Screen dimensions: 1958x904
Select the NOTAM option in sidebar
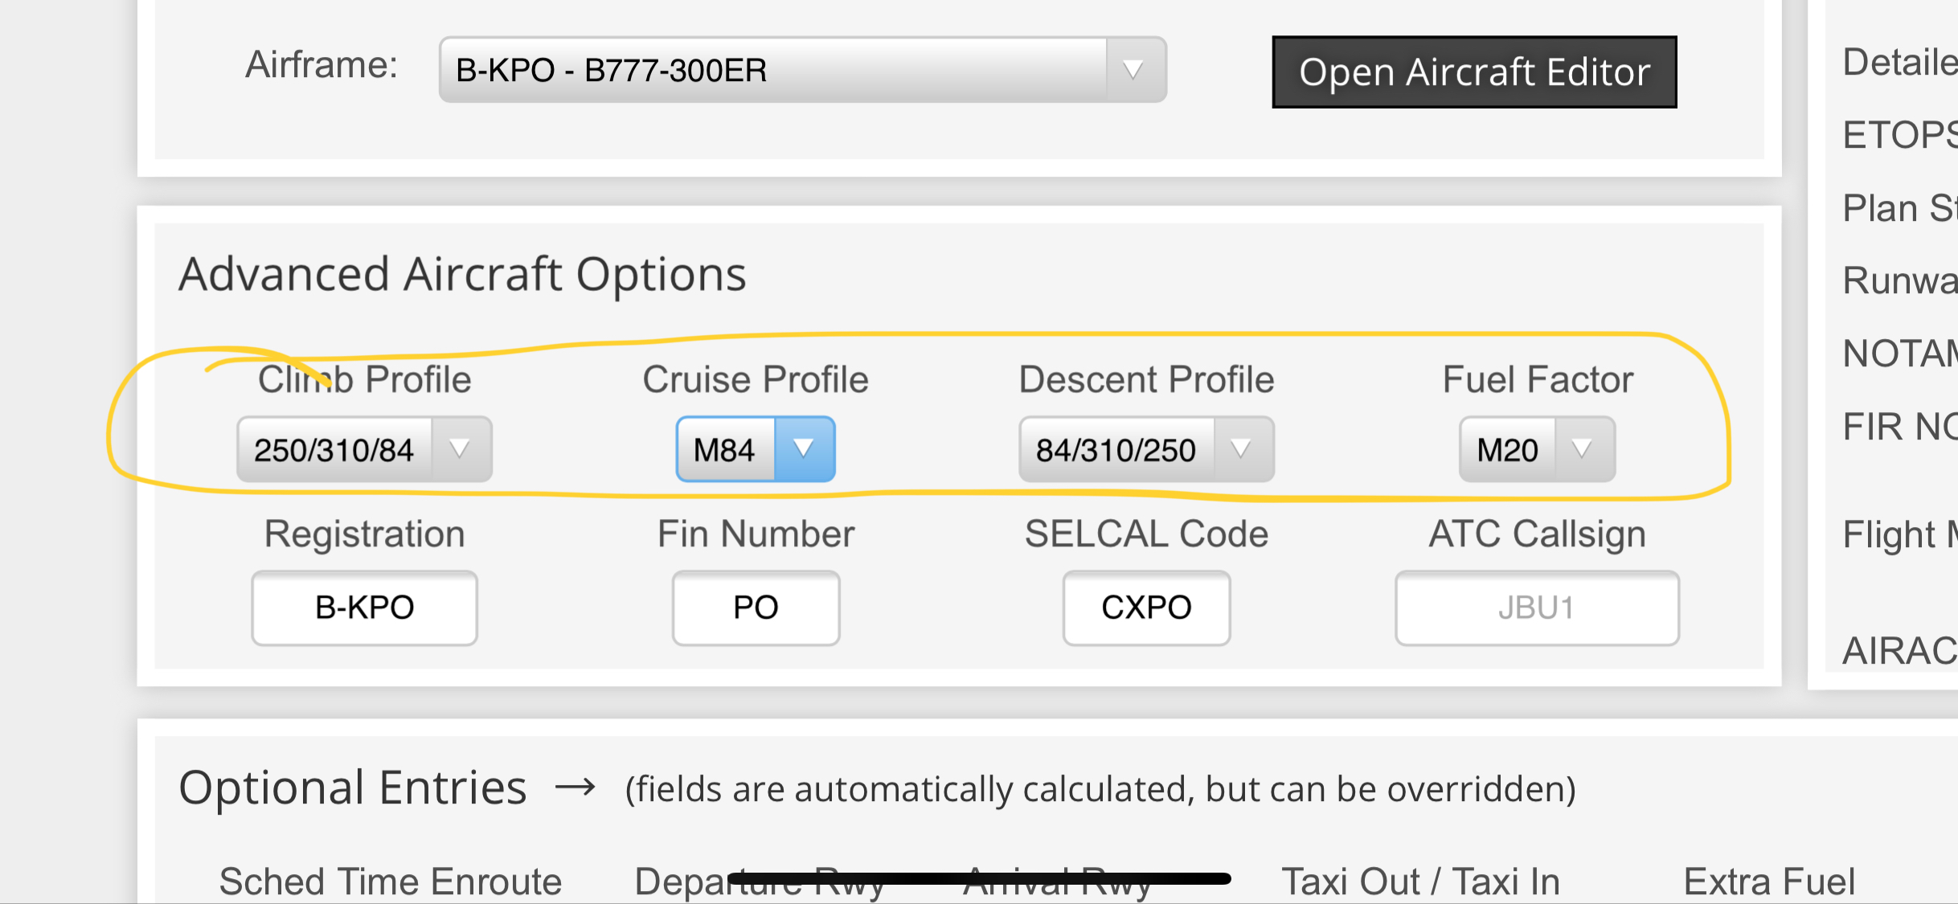(1899, 354)
